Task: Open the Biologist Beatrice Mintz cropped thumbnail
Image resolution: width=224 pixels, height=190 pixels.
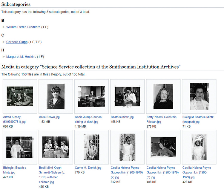Action: 199,96
